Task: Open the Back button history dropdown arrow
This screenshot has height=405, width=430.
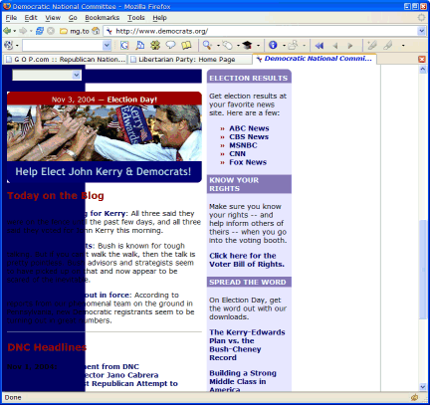Action: tap(15, 31)
